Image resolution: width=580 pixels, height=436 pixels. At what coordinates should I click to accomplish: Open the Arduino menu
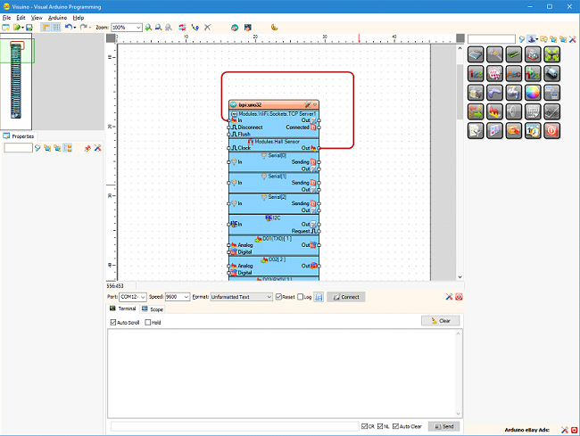click(x=57, y=18)
